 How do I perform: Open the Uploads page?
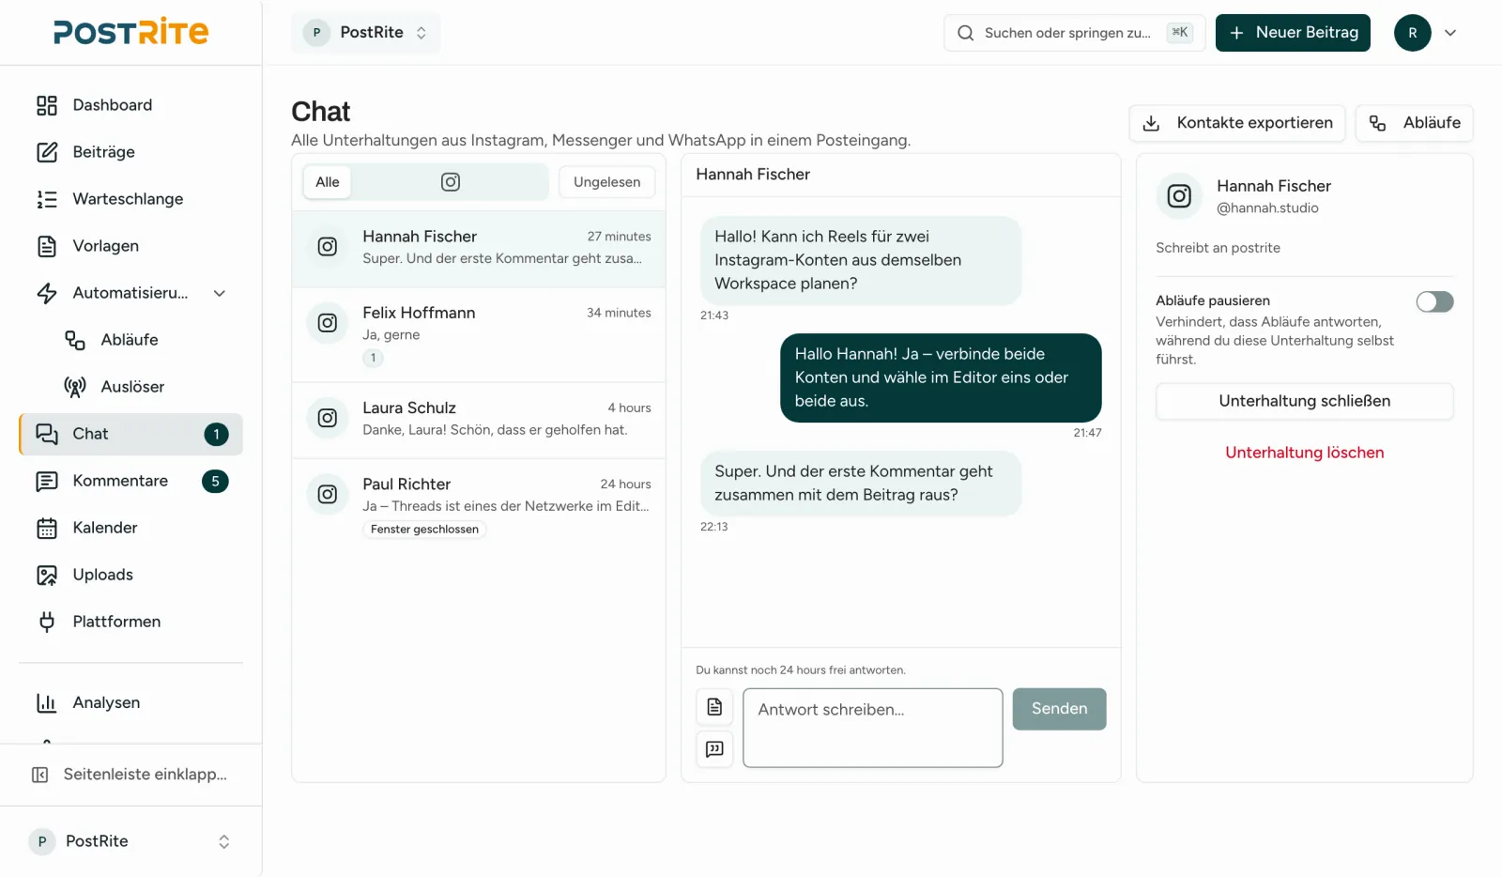[130, 575]
